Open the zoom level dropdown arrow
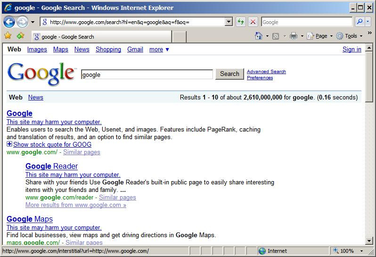376x257 pixels. [x=361, y=251]
